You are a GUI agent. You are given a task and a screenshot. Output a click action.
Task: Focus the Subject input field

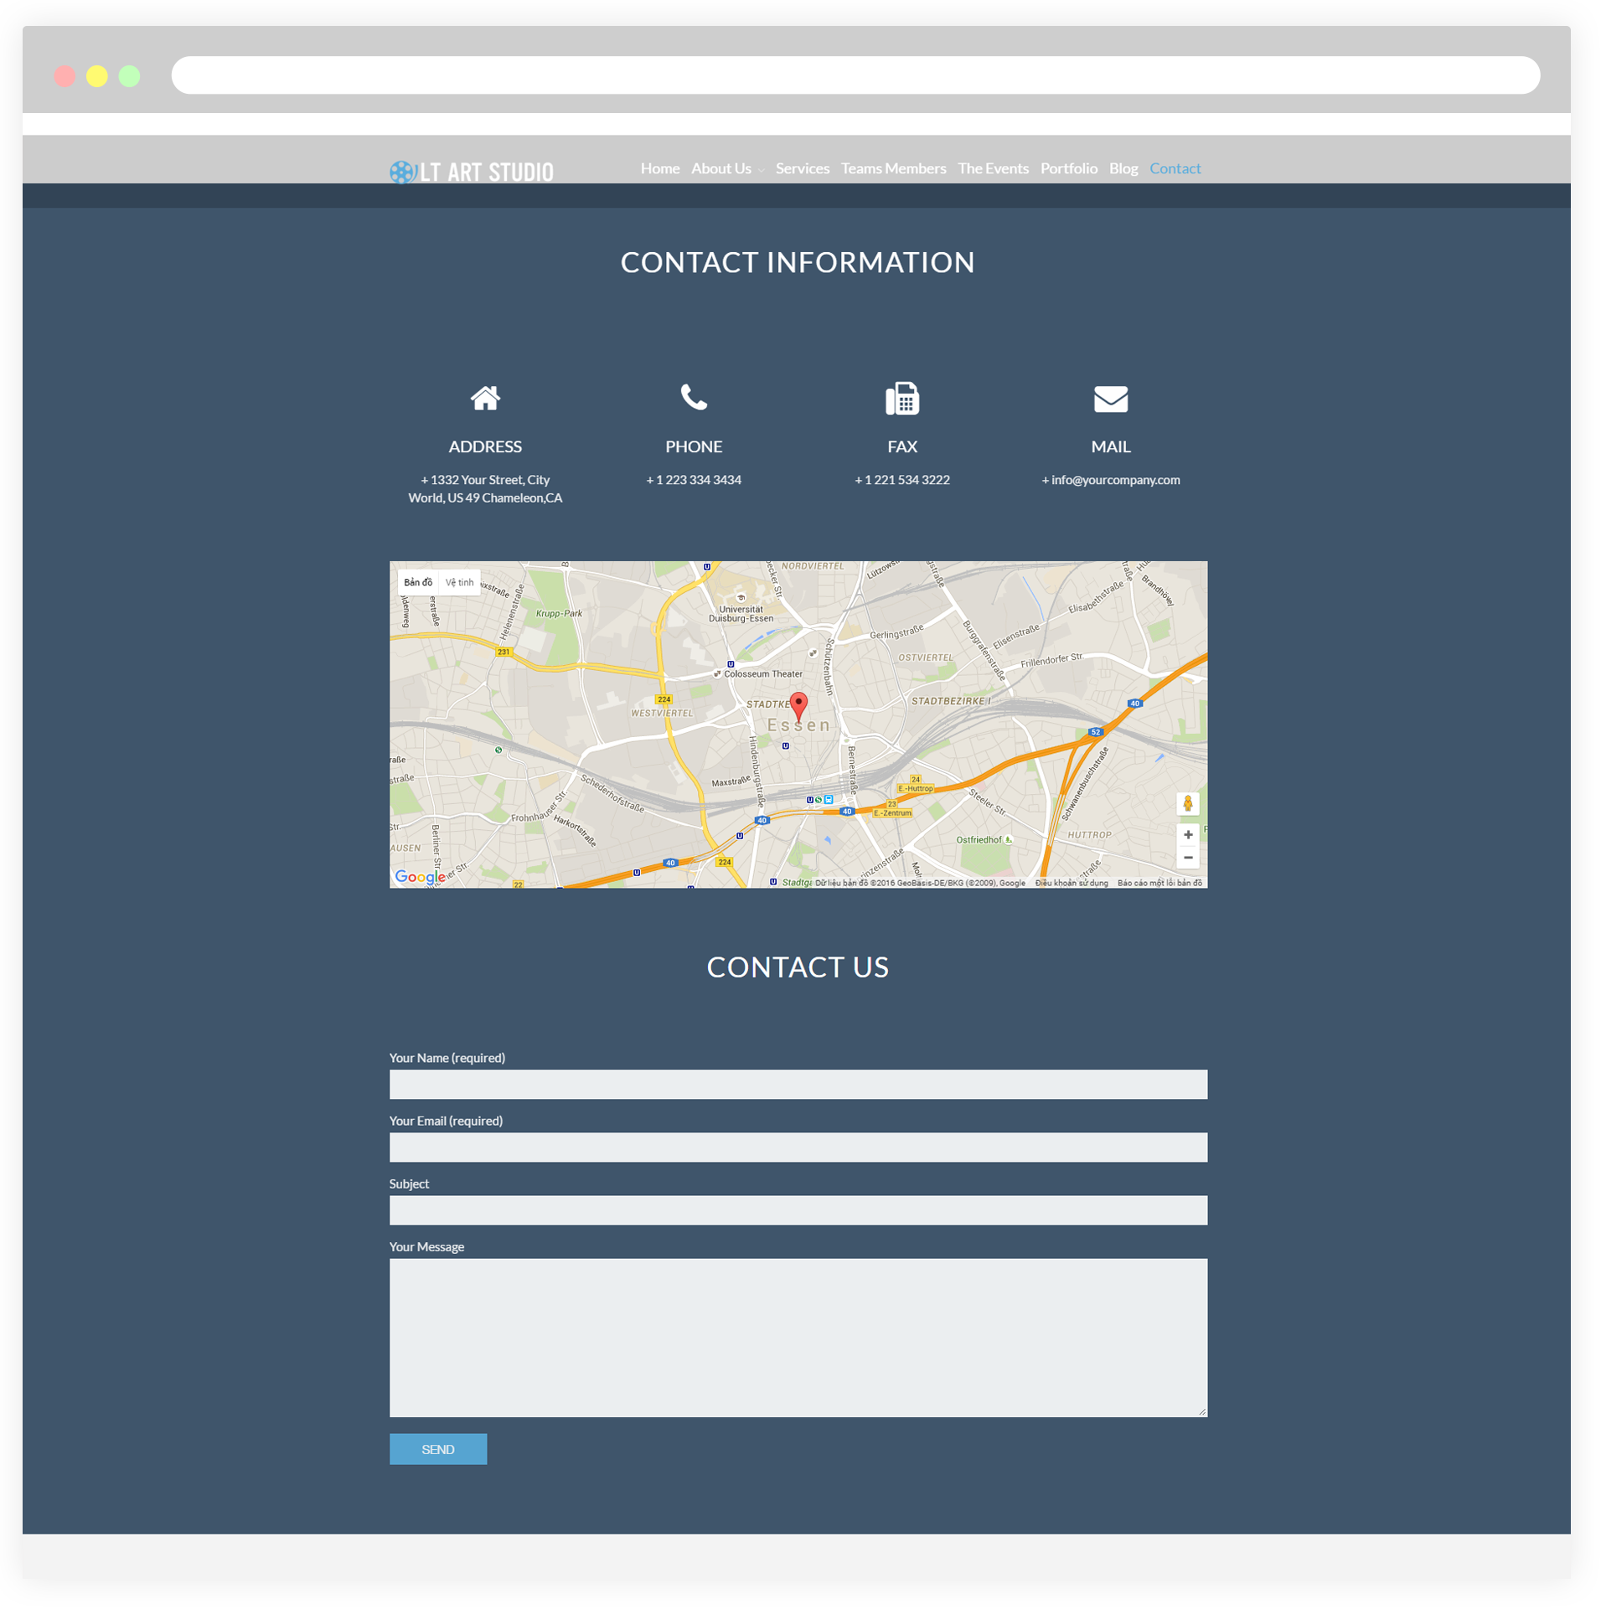click(x=798, y=1210)
